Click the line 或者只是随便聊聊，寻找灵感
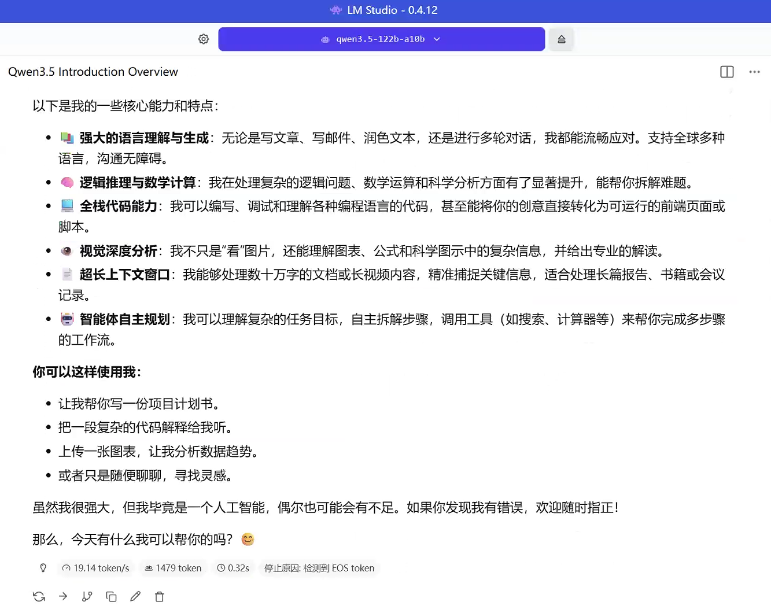Image resolution: width=771 pixels, height=609 pixels. pyautogui.click(x=145, y=475)
